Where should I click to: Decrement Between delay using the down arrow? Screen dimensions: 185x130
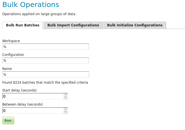tap(66, 112)
